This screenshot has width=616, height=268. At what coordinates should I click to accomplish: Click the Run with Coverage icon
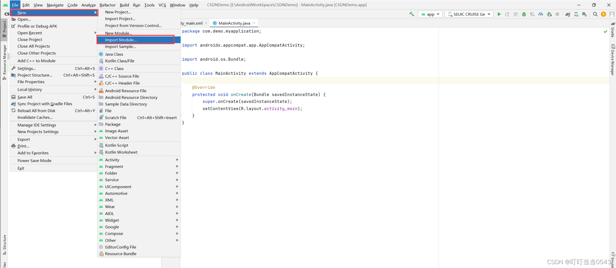(532, 14)
